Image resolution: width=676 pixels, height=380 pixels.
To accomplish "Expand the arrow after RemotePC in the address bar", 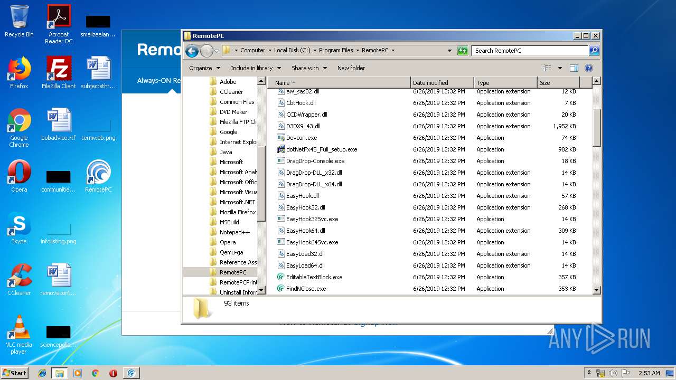I will 393,51.
